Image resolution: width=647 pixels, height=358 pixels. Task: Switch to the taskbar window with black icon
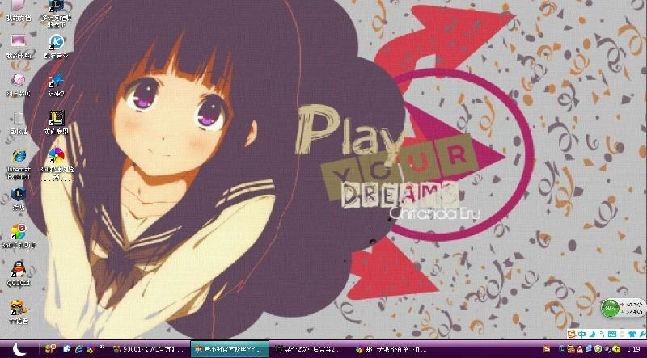coord(311,349)
